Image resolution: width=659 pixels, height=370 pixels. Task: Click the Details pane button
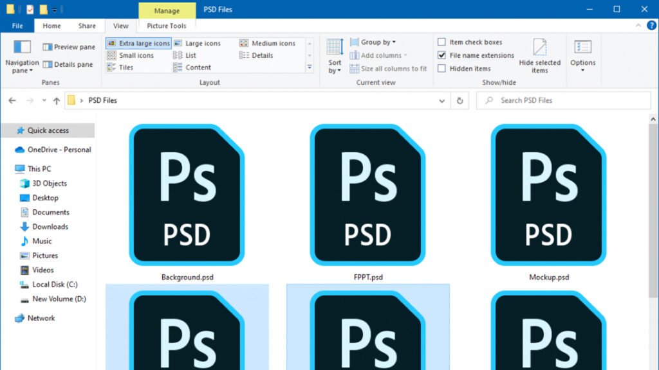[68, 64]
